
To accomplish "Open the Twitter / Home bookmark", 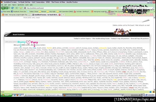I will [x=33, y=12].
